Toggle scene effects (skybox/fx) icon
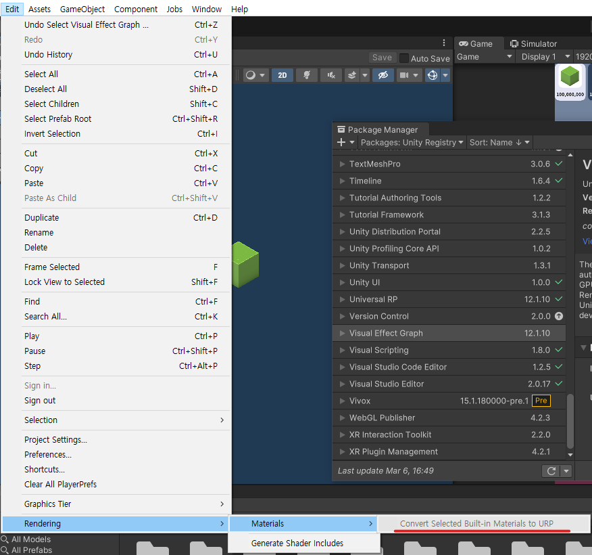This screenshot has width=592, height=555. coord(352,75)
